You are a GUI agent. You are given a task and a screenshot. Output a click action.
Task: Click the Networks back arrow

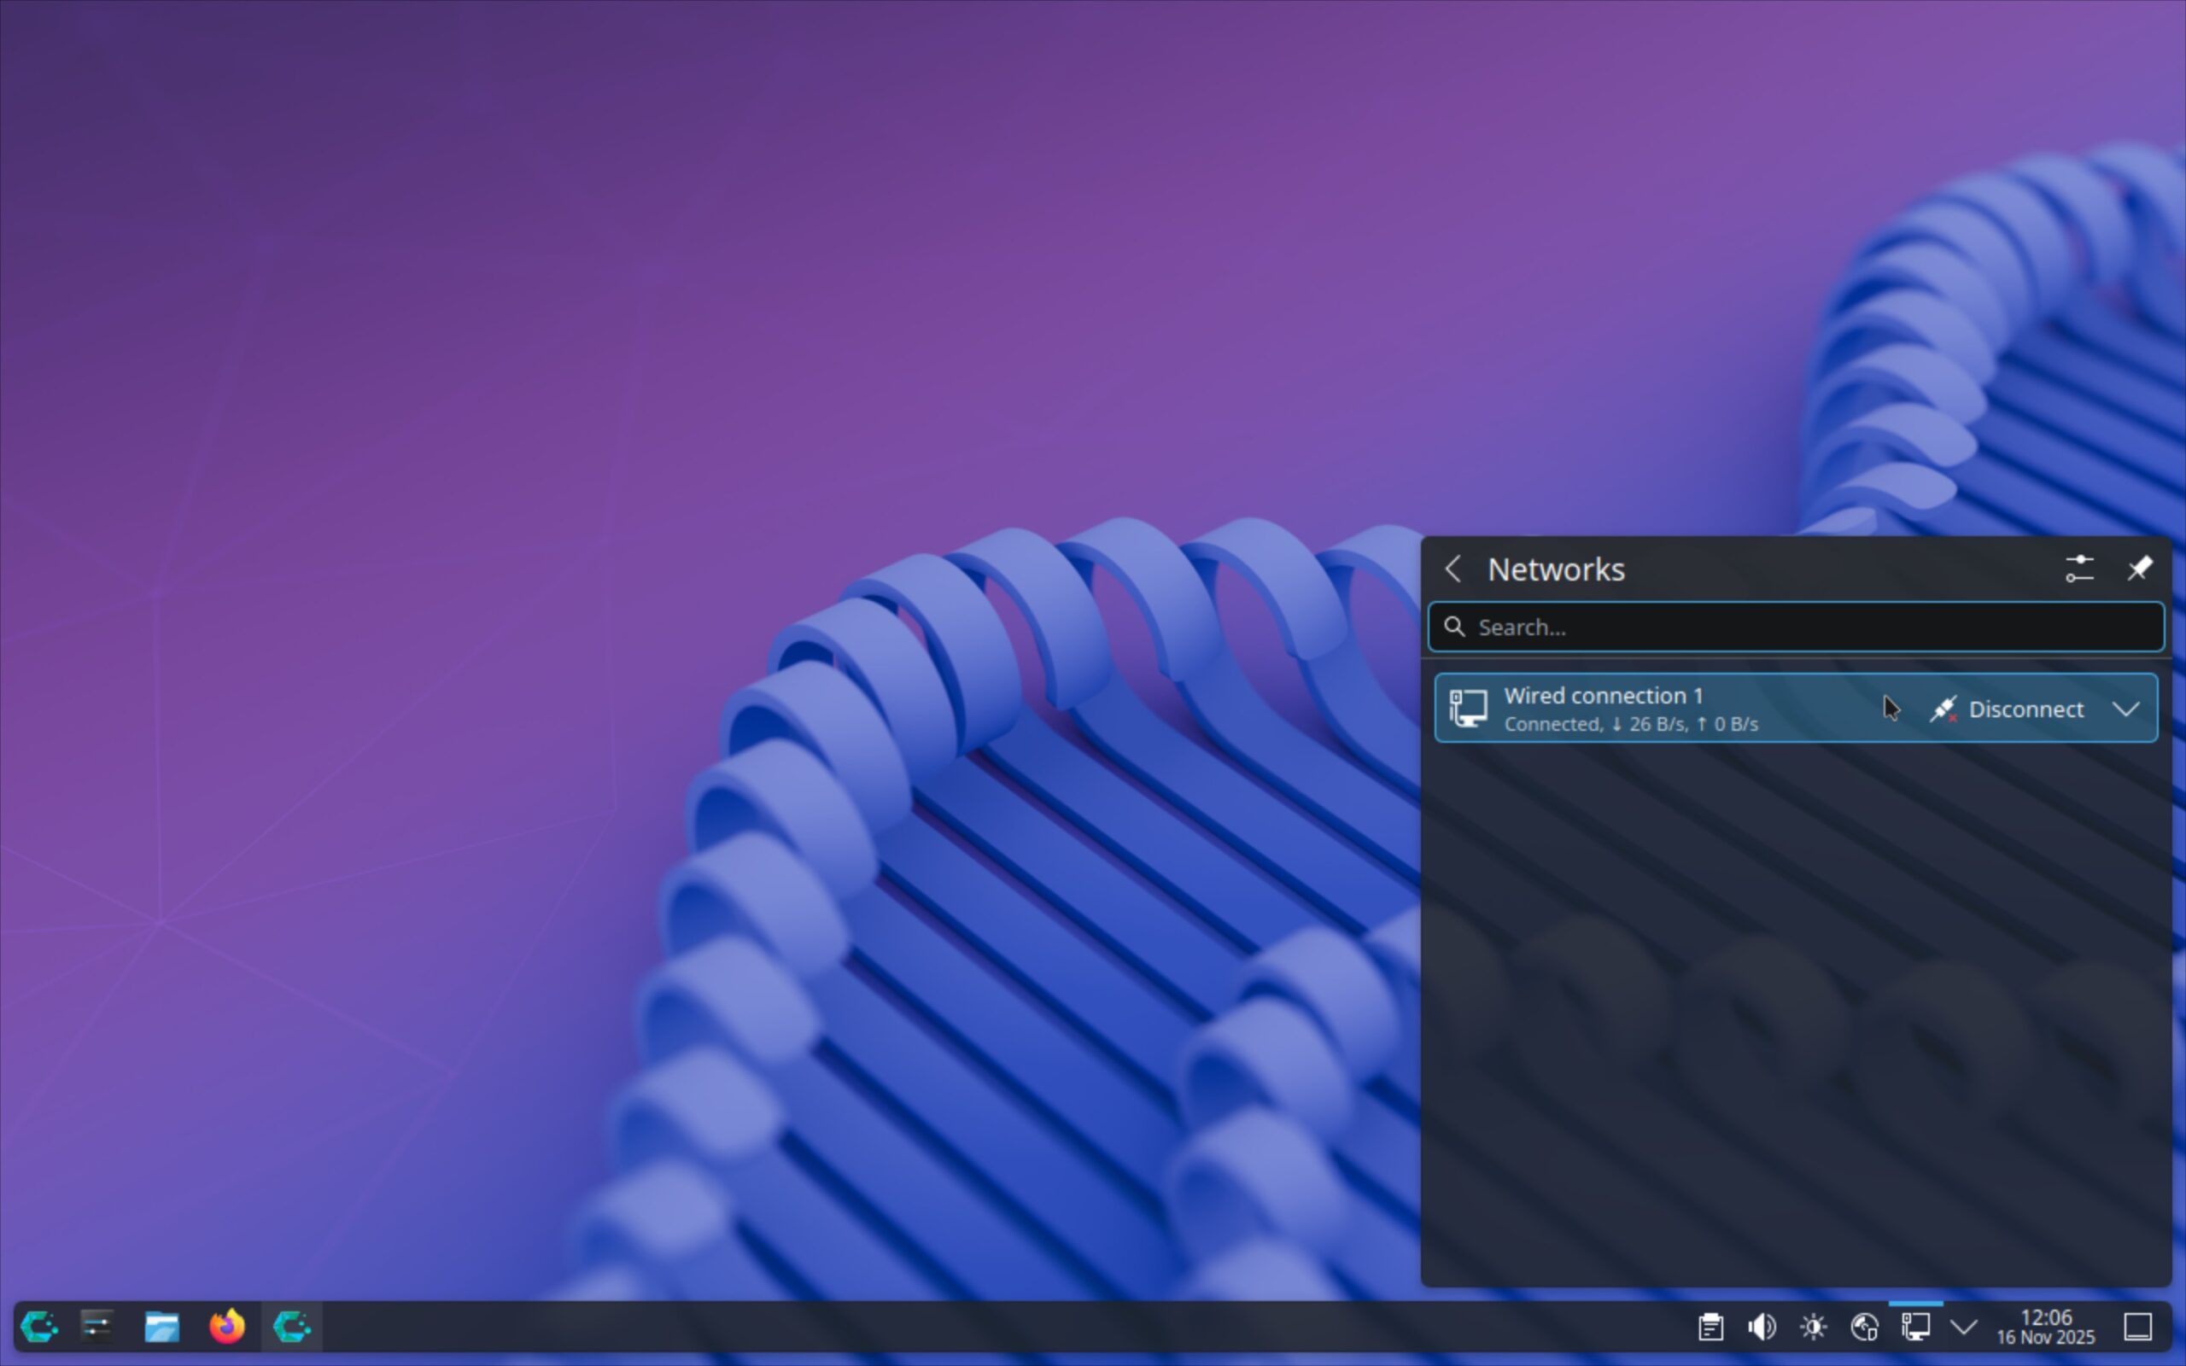click(1453, 569)
